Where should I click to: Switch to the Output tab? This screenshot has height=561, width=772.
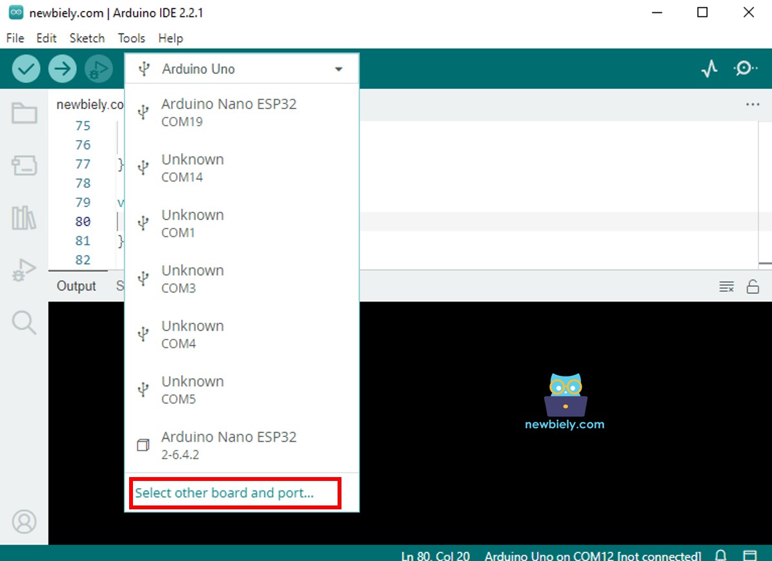tap(77, 286)
